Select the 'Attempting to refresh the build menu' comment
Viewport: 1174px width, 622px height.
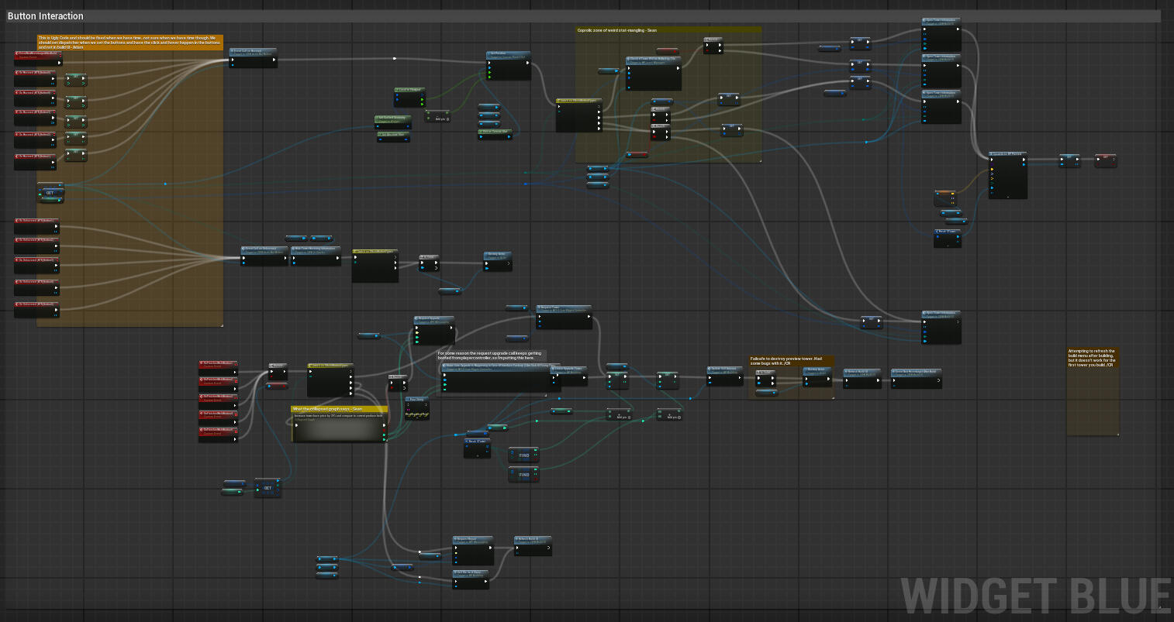[x=1092, y=356]
